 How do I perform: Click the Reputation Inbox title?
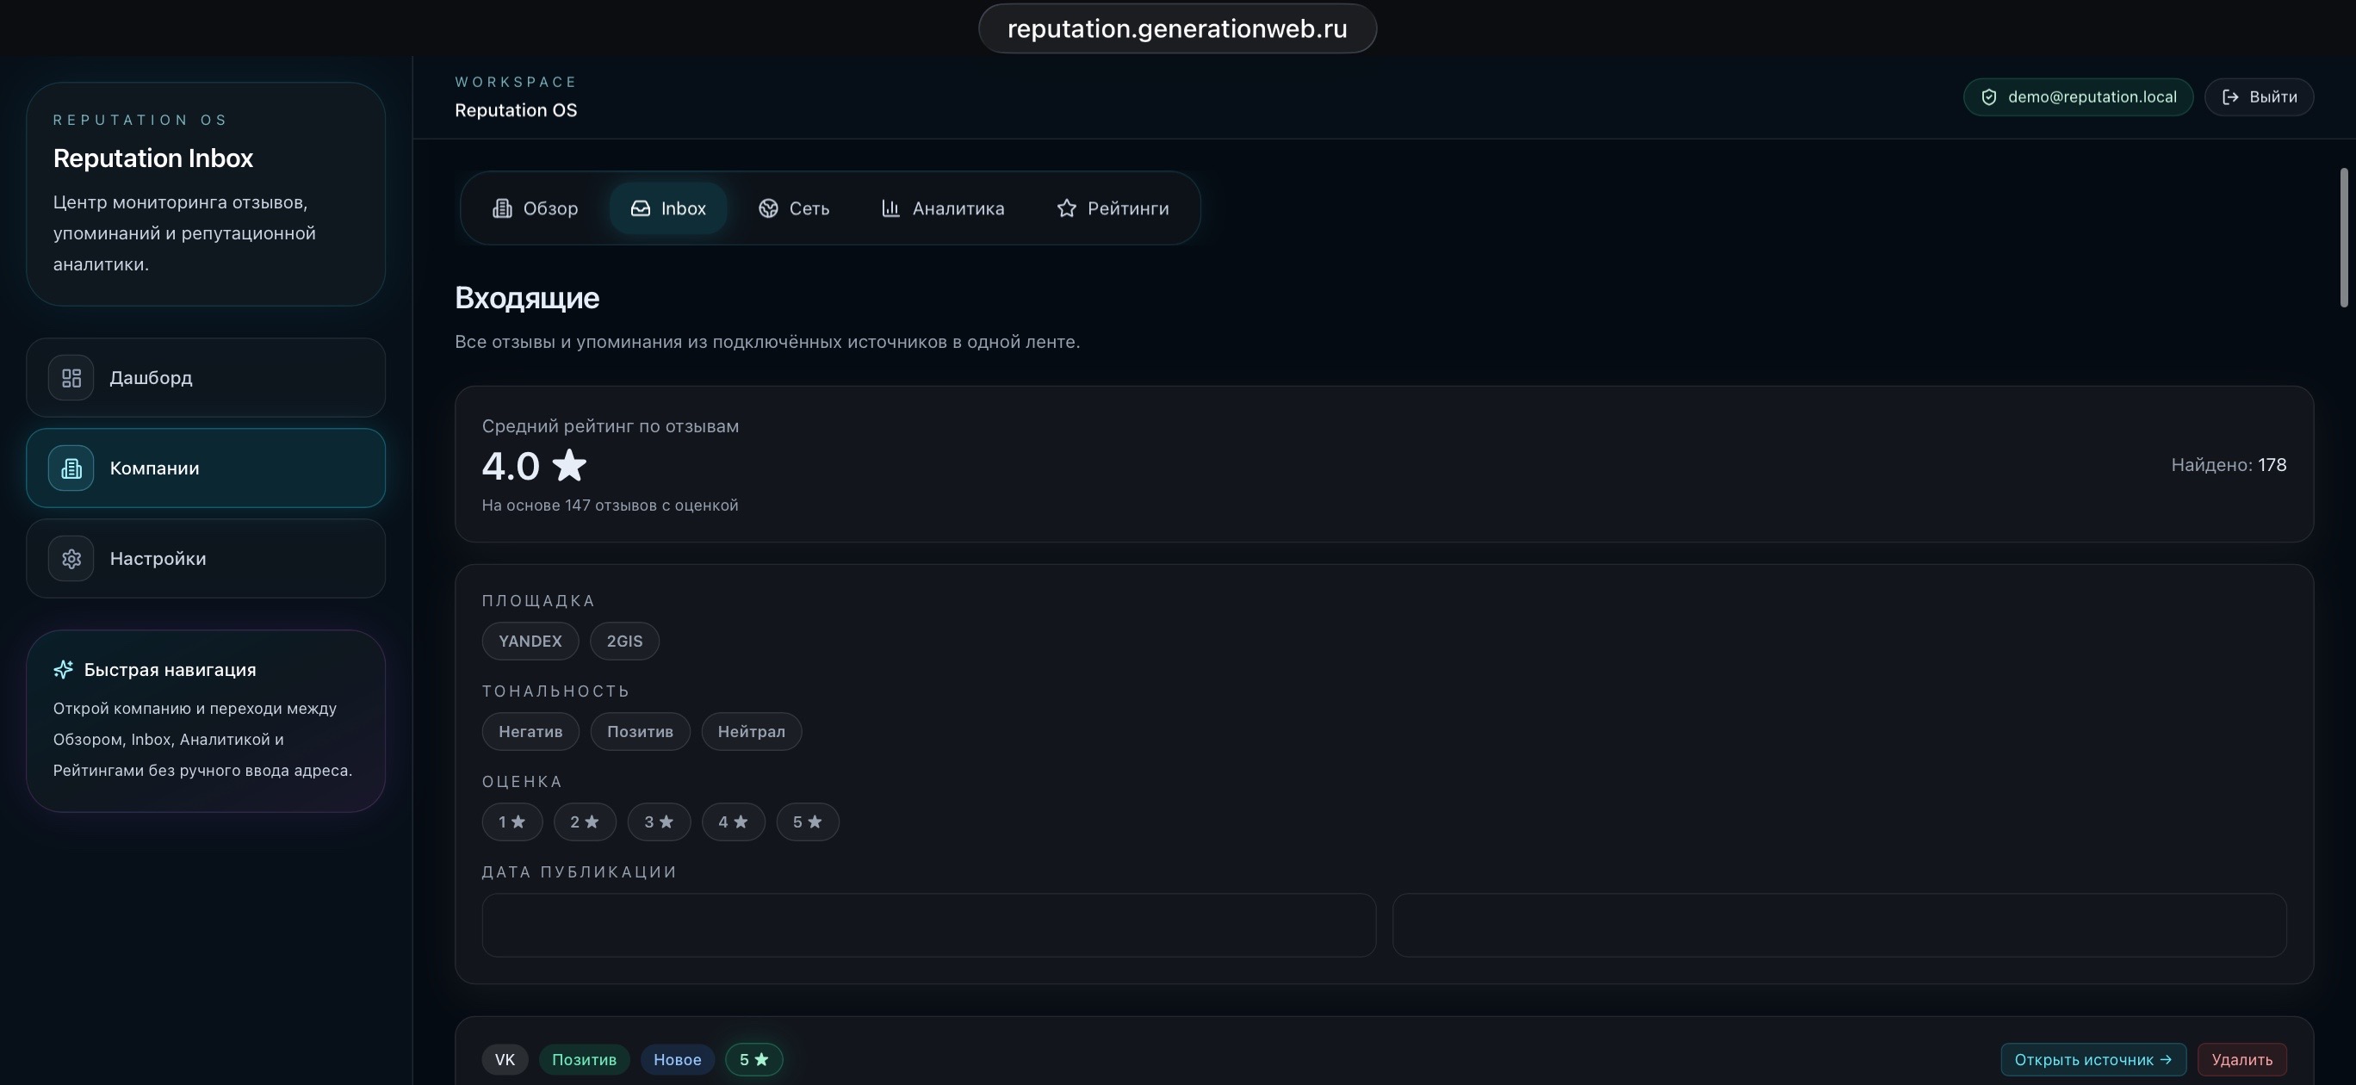(152, 158)
